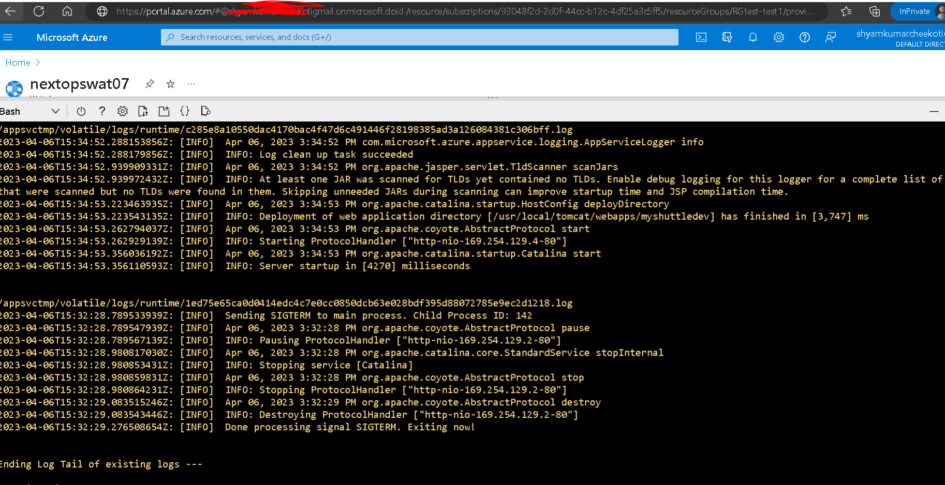Viewport: 945px width, 485px height.
Task: Open Cloud Shell settings gear
Action: (123, 111)
